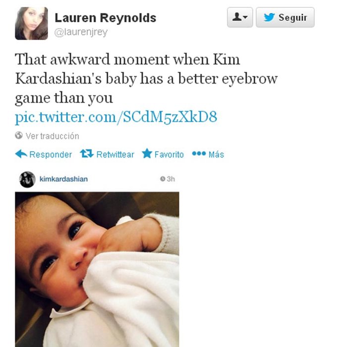342x347 pixels.
Task: Choose Responder to reply
Action: [51, 154]
